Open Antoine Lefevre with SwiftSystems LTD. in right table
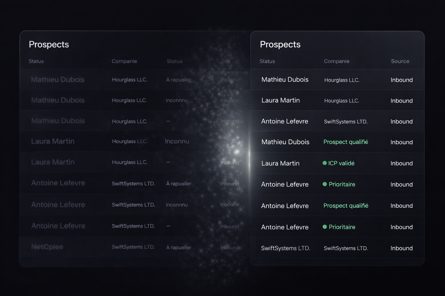This screenshot has width=445, height=296. click(x=284, y=121)
